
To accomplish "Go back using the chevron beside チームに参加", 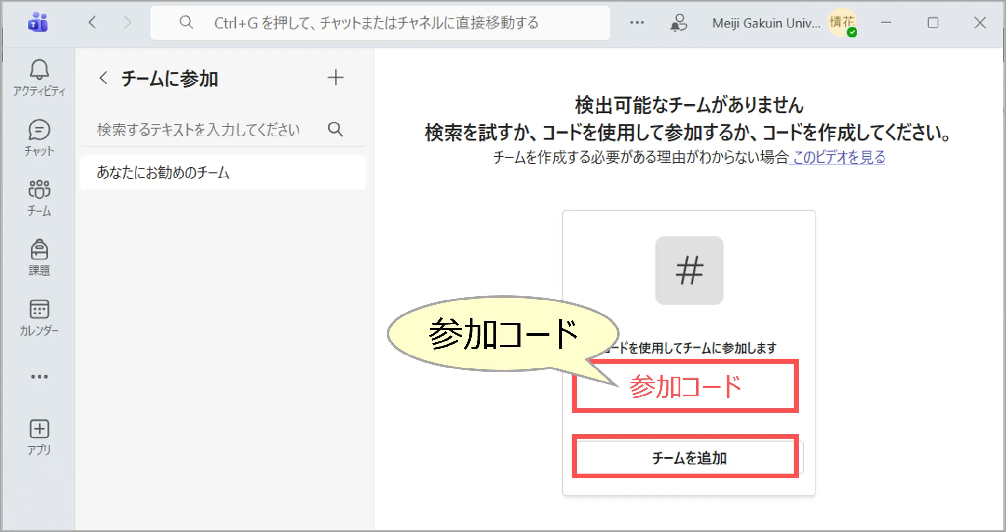I will [x=103, y=78].
